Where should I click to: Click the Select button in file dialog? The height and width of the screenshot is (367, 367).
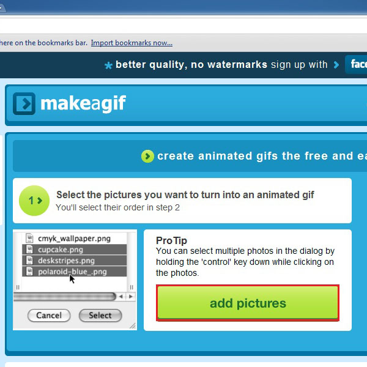click(x=100, y=315)
